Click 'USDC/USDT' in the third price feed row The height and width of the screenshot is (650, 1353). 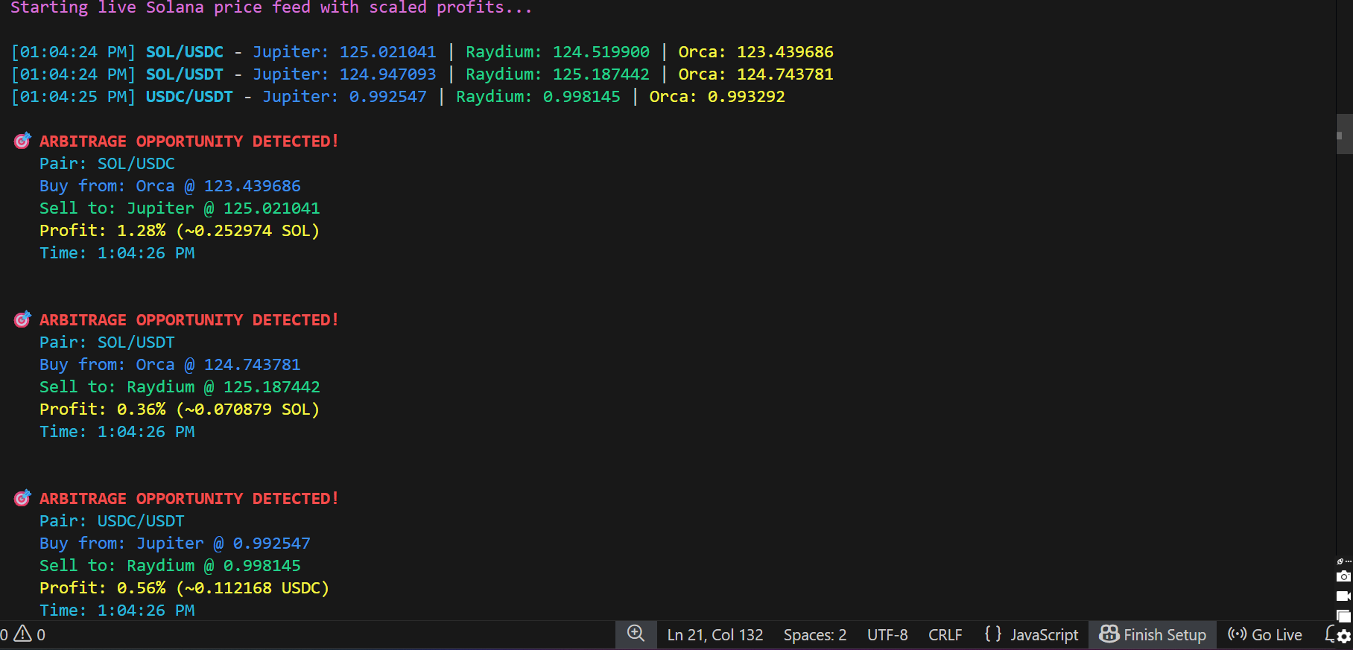(189, 97)
